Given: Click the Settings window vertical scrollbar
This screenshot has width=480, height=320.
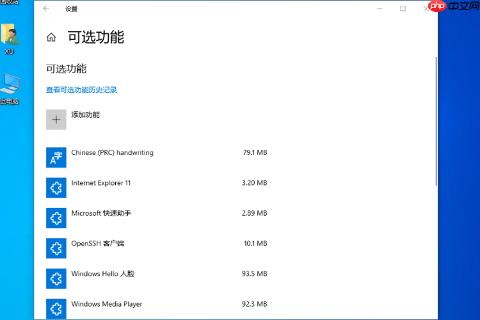Looking at the screenshot, I should [436, 121].
